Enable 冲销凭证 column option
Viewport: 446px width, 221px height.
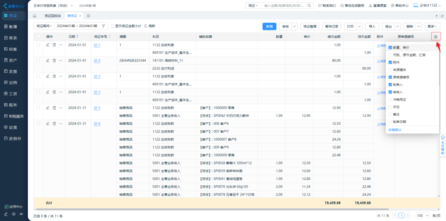[x=390, y=99]
